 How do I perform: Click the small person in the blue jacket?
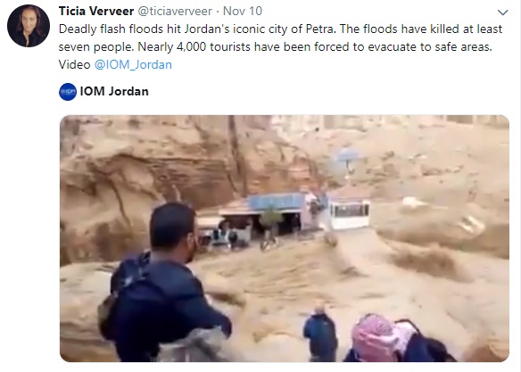click(x=320, y=334)
